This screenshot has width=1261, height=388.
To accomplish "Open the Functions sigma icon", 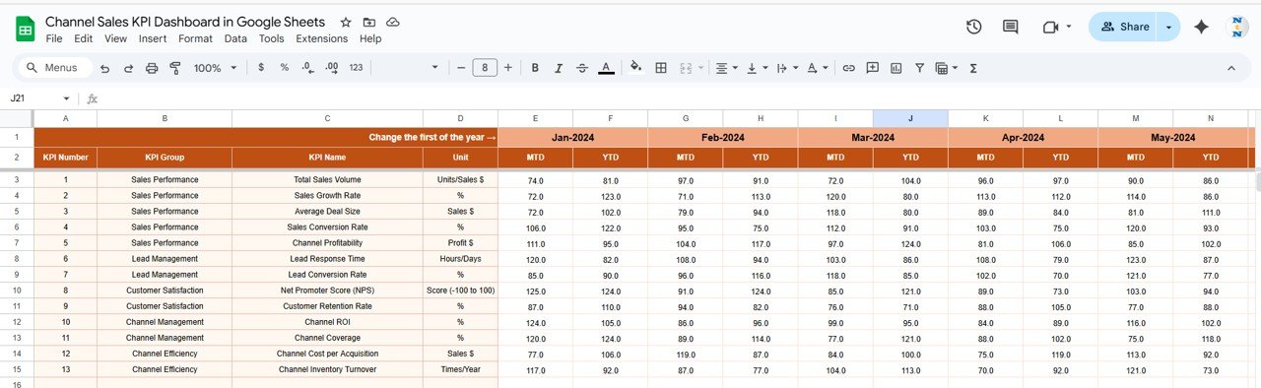I will click(x=973, y=68).
